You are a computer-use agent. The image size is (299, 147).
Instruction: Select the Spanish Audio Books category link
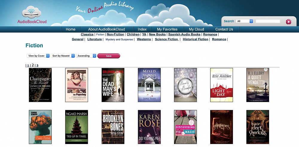(x=184, y=34)
